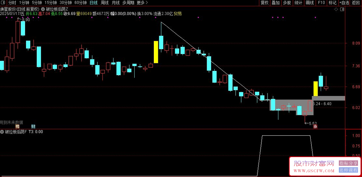The width and height of the screenshot is (362, 177).
Task: Open the 名师课程 link in banner
Action: pos(348,170)
